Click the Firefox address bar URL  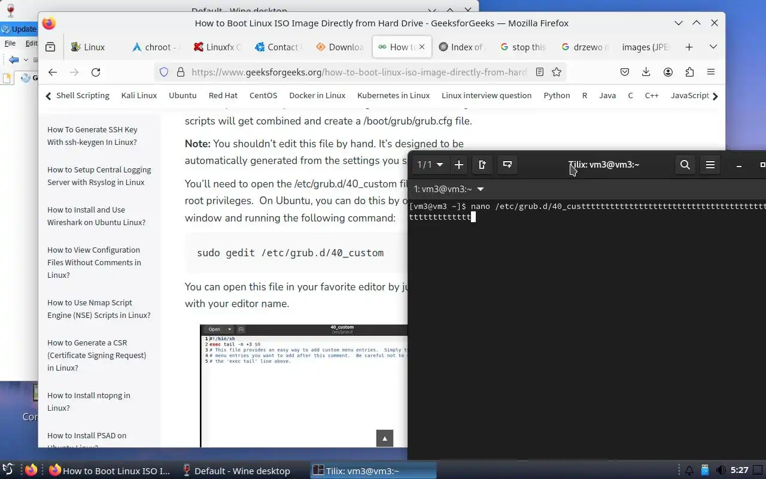pos(359,72)
